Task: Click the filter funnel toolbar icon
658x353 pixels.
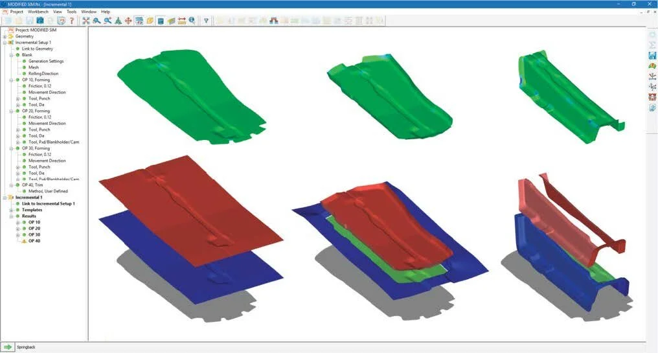Action: pos(206,20)
